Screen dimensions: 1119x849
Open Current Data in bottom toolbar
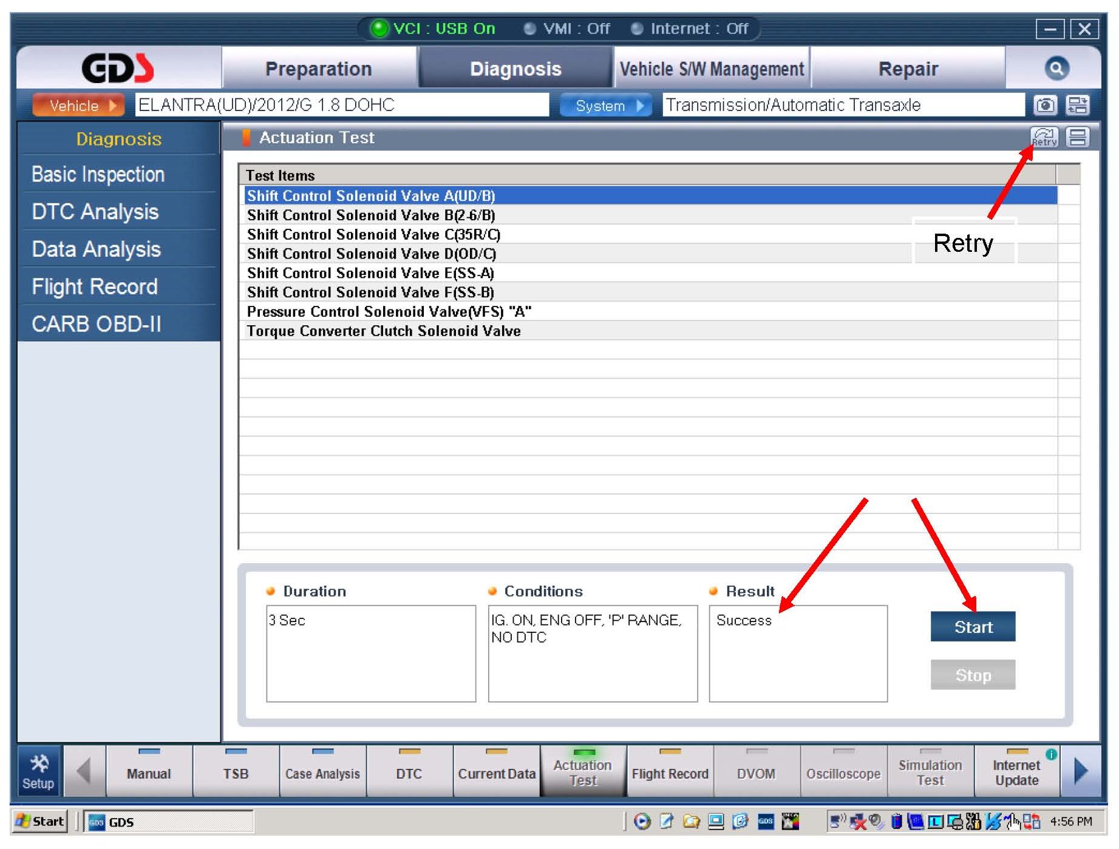[496, 774]
